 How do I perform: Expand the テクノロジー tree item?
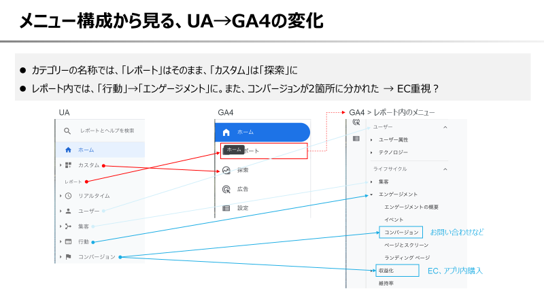click(372, 152)
